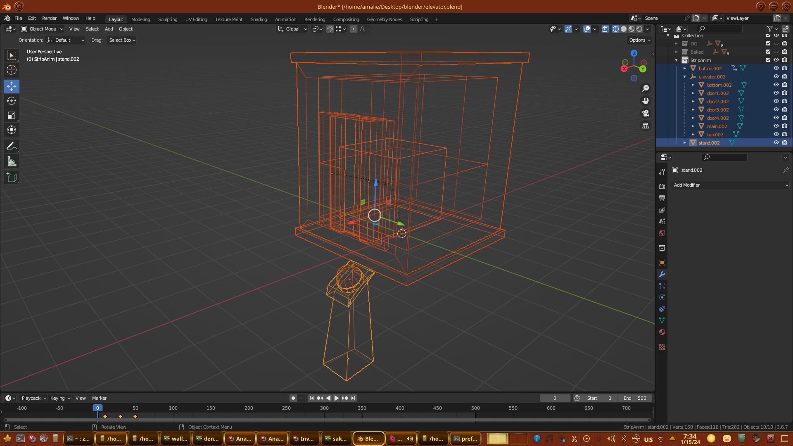Toggle camera view in the viewport
This screenshot has height=446, width=793.
[646, 113]
